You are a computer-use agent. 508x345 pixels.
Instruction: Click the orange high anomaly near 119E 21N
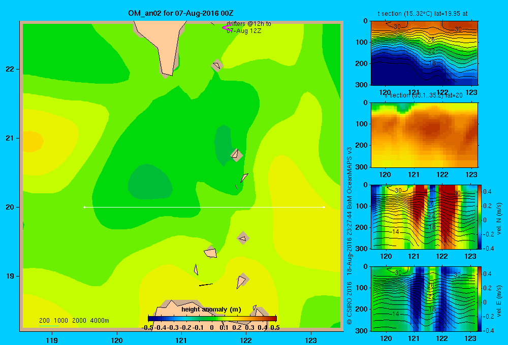point(31,142)
